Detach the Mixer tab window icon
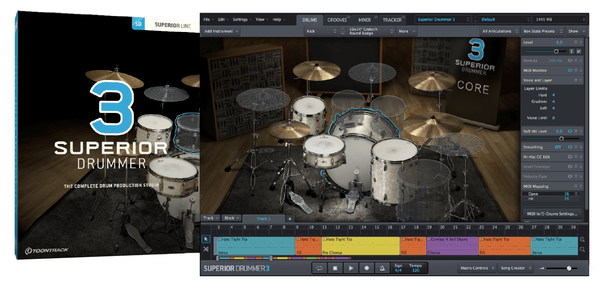606x296 pixels. (x=375, y=17)
